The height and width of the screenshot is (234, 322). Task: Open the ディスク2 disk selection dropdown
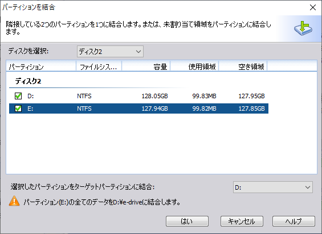tap(110, 51)
